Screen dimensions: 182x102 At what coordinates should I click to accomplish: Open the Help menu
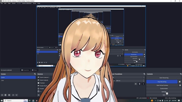(39, 3)
